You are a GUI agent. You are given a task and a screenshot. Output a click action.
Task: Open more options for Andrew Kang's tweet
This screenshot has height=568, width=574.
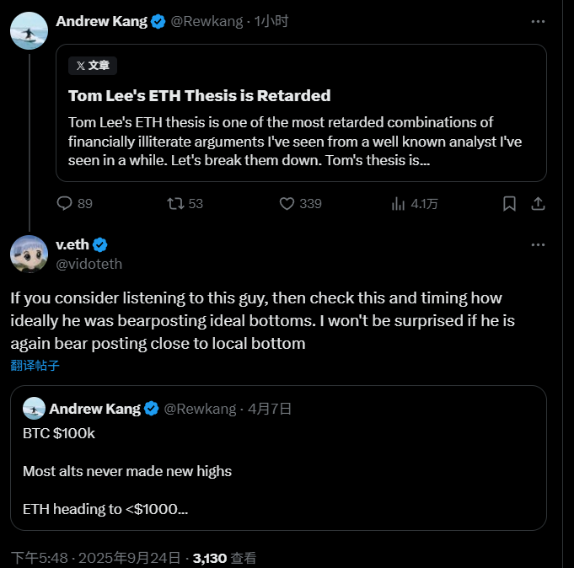[x=538, y=21]
